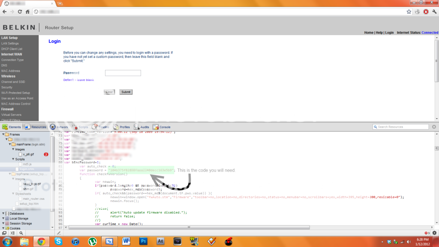
Task: Click the red extension icon in the browser toolbar
Action: [x=426, y=12]
